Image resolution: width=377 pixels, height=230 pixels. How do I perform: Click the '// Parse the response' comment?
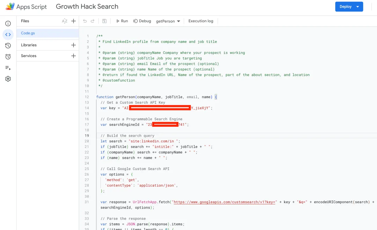coord(123,219)
